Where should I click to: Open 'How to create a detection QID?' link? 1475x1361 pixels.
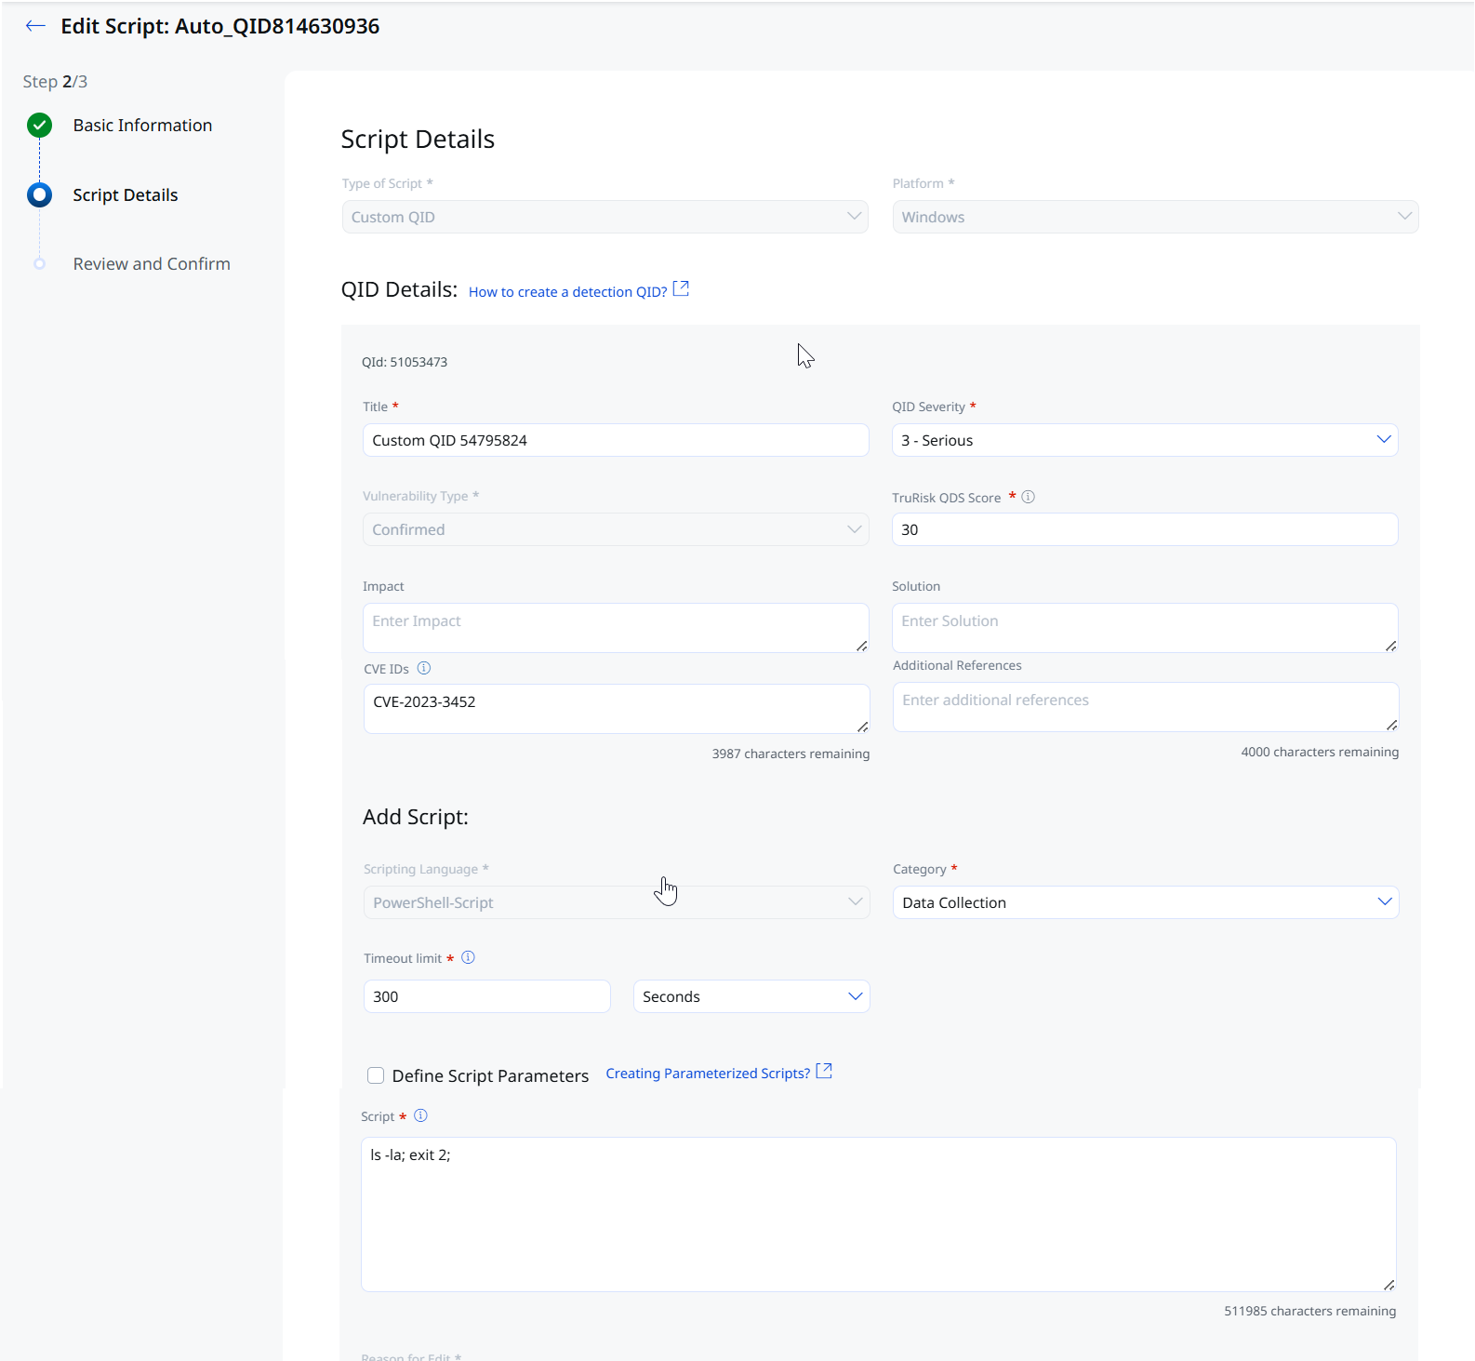pyautogui.click(x=567, y=292)
